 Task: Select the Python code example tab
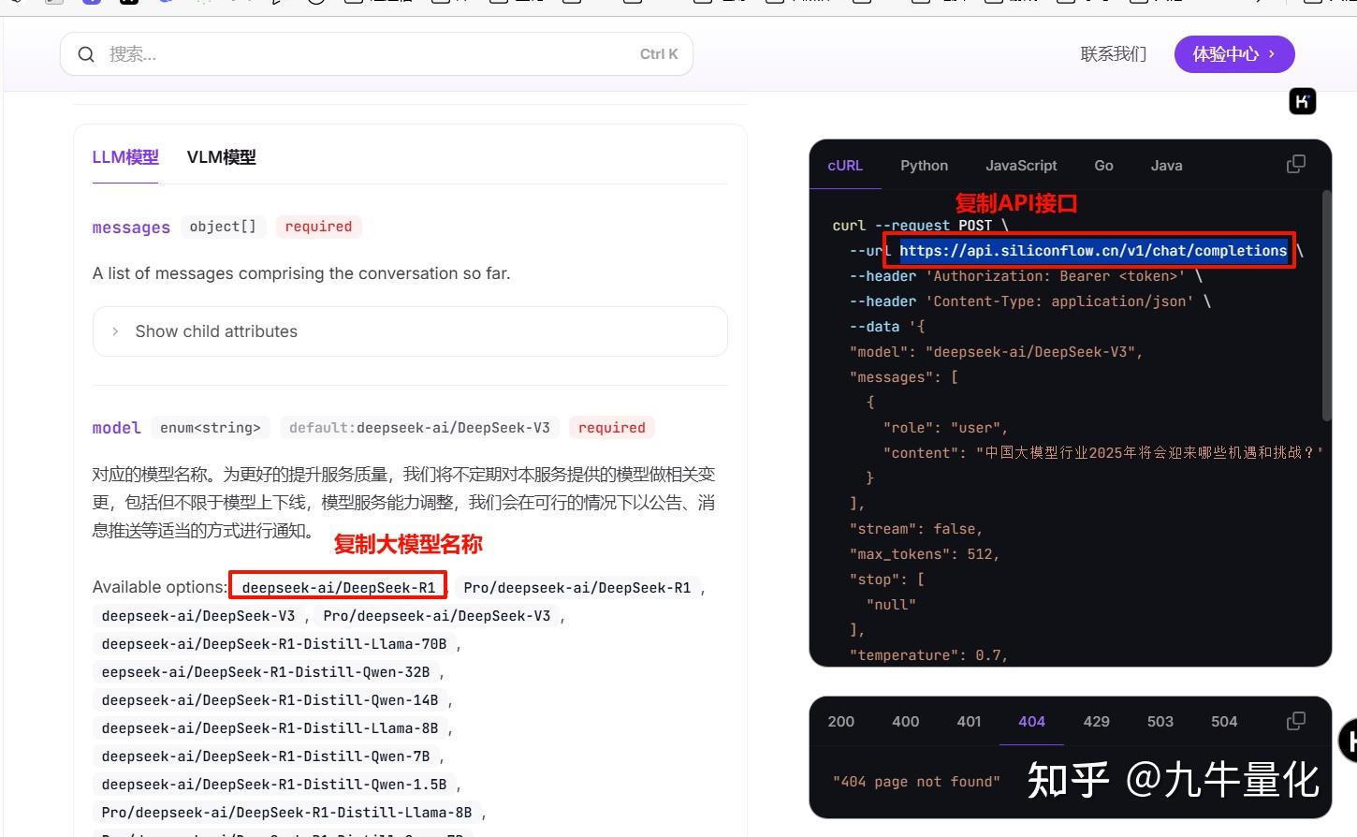924,165
